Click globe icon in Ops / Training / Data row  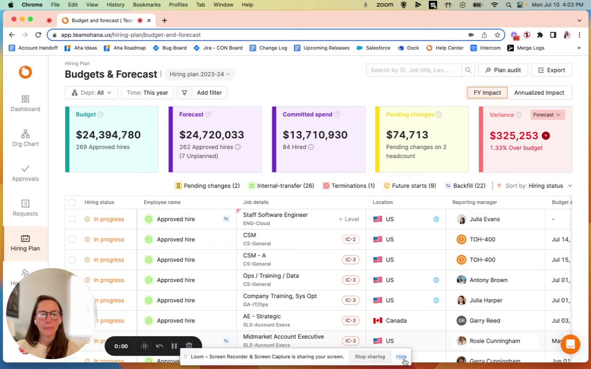click(436, 280)
